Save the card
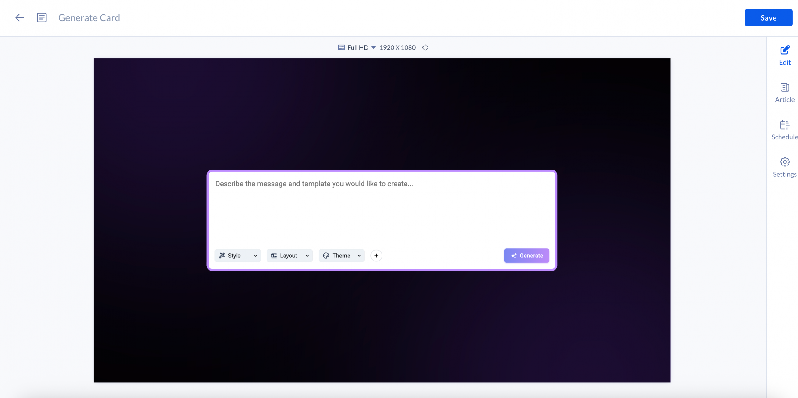 tap(768, 18)
